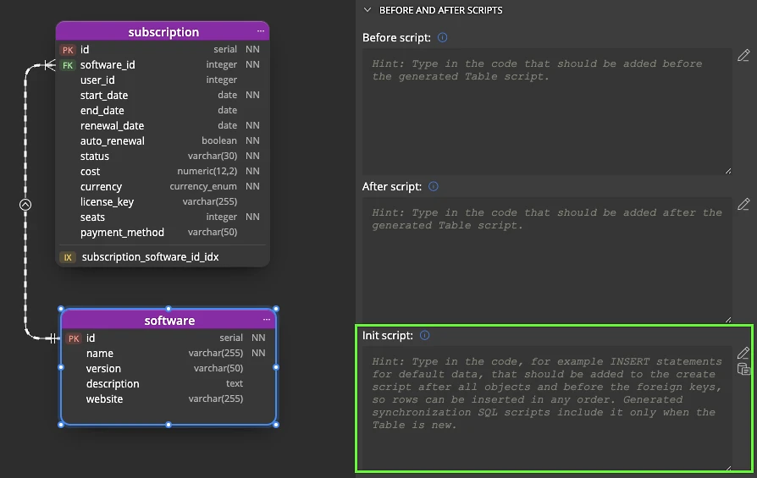Select the cost column row
The image size is (757, 478).
point(163,171)
